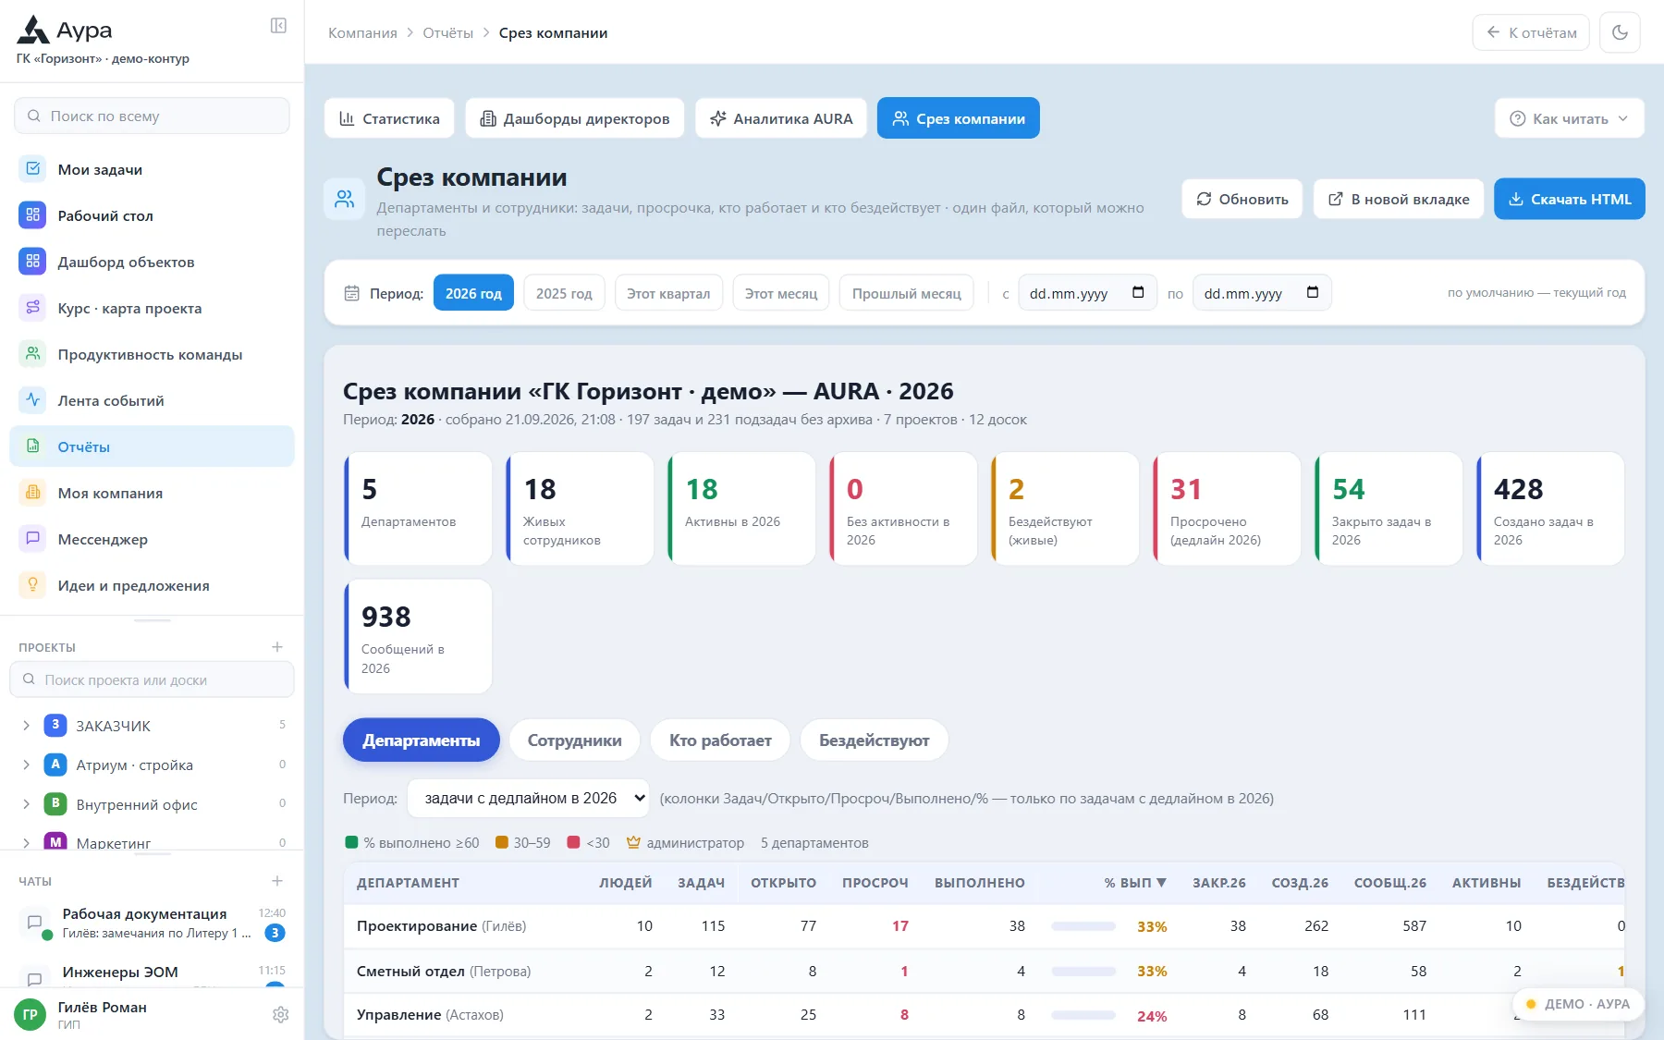Viewport: 1664px width, 1040px height.
Task: Open Курс карта проекта icon
Action: pyautogui.click(x=33, y=308)
